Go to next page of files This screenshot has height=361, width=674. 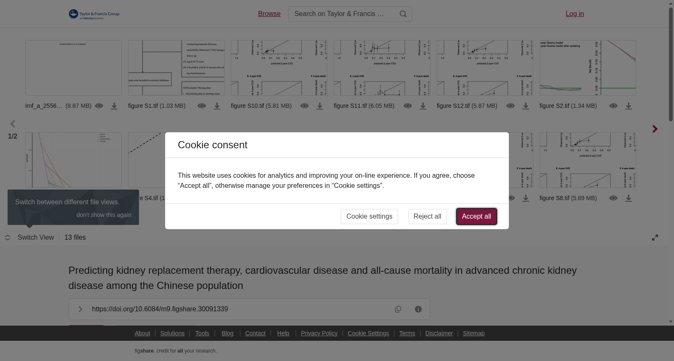coord(655,129)
